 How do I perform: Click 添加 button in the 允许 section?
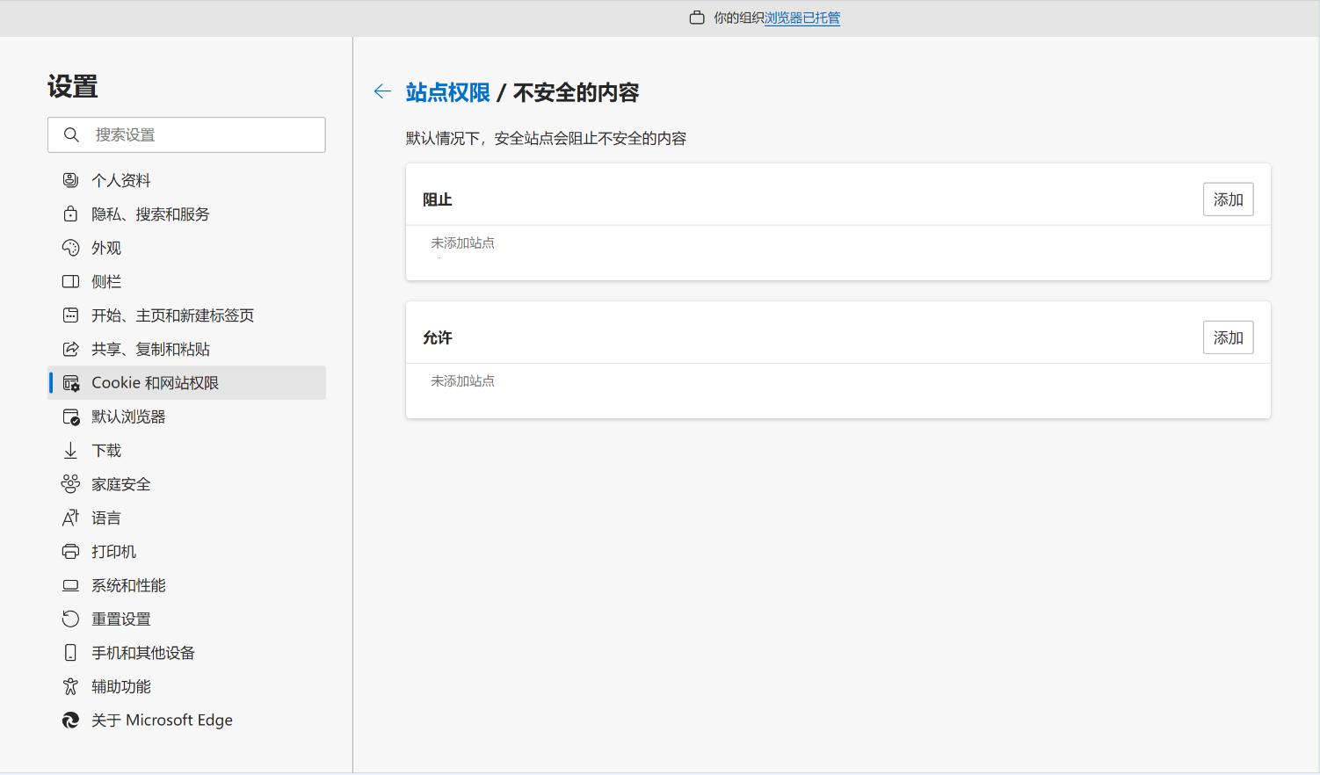(1228, 337)
